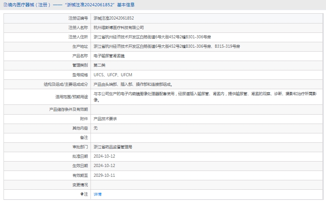Click the 附件 value 产品技术要求
Screen dimensions: 326x203
(105, 119)
